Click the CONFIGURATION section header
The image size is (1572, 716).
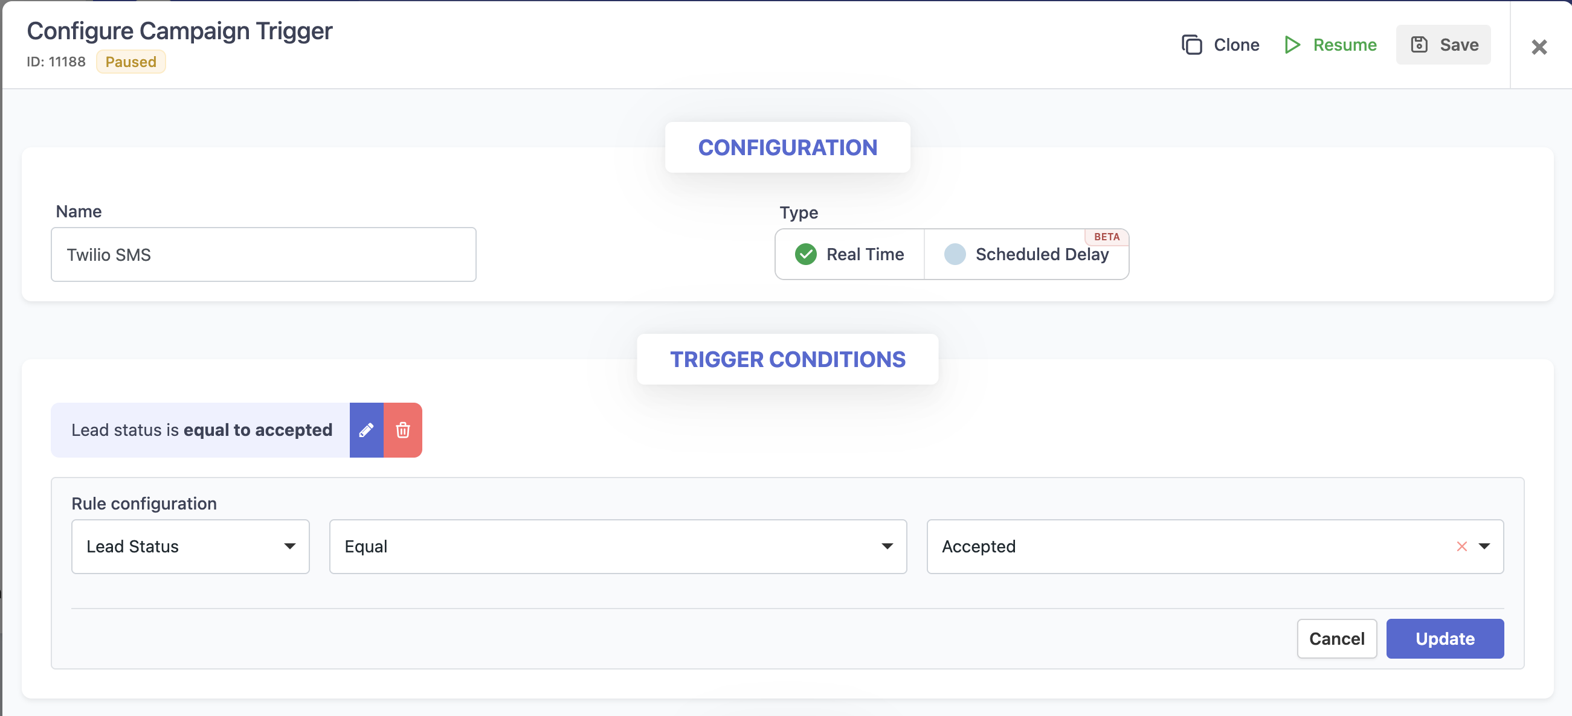click(x=787, y=147)
